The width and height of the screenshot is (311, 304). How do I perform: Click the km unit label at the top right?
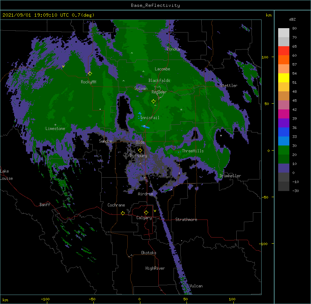click(x=268, y=15)
